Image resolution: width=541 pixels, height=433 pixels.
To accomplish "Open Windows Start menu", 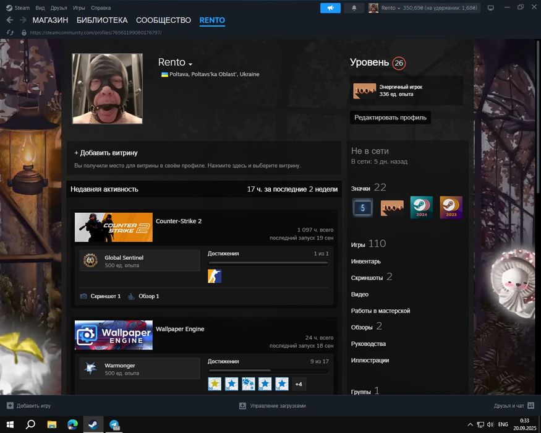I will tap(10, 424).
